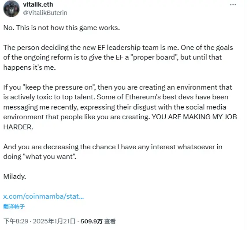The image size is (249, 230).
Task: Click the capitalized word "HARDER."
Action: [18, 127]
